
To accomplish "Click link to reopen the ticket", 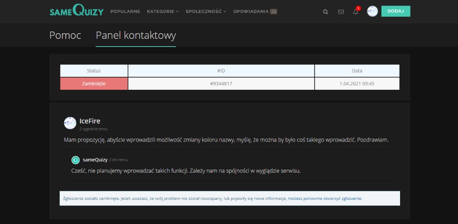I will [324, 199].
